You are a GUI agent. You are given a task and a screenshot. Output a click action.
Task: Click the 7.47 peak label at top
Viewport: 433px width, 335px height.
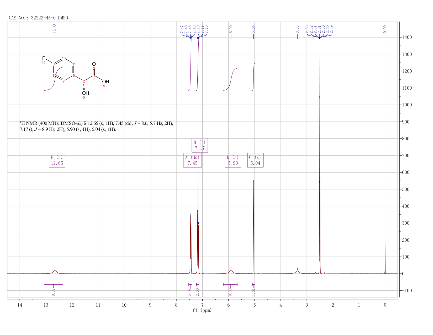182,29
